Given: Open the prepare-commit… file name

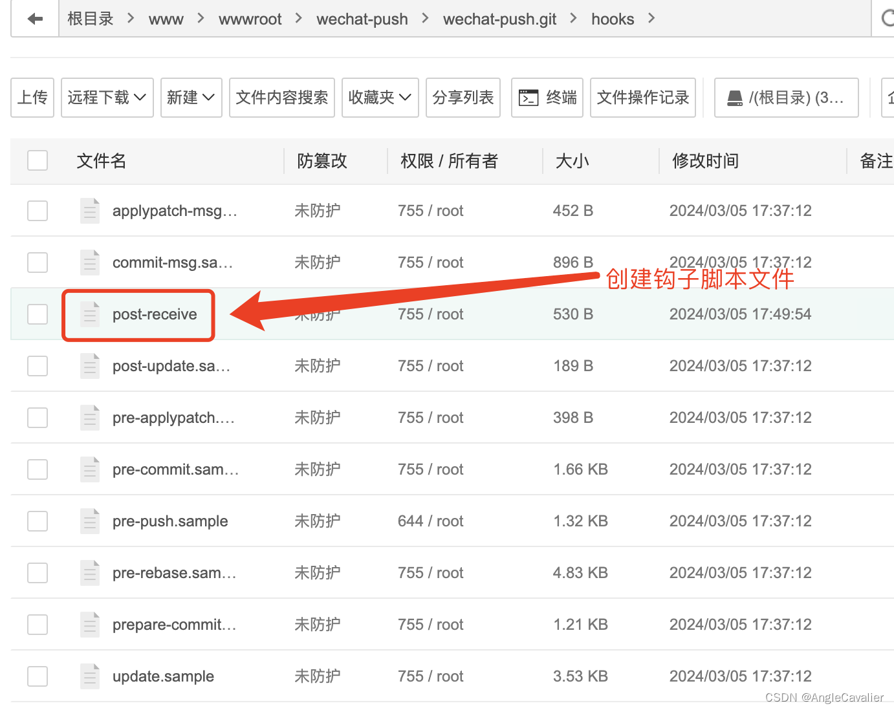Looking at the screenshot, I should point(175,625).
